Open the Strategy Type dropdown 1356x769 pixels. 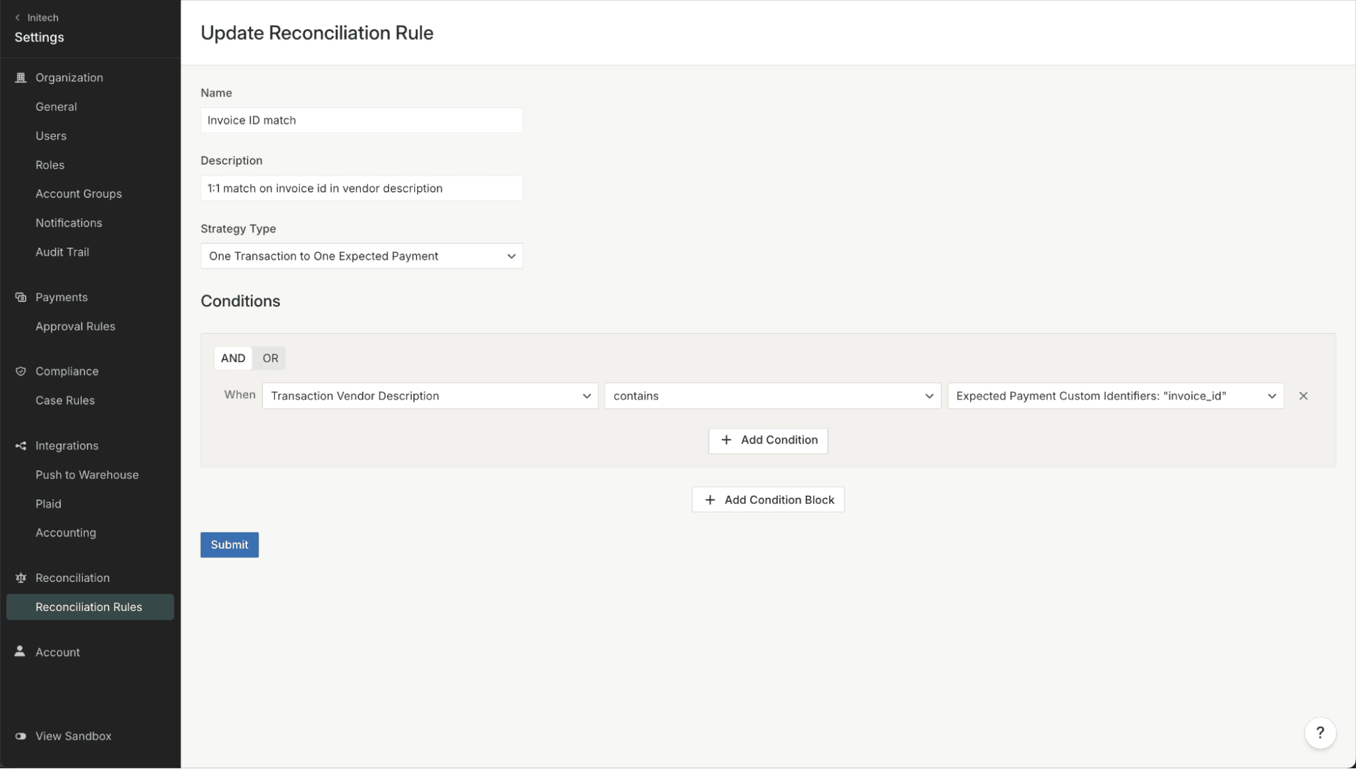point(361,256)
